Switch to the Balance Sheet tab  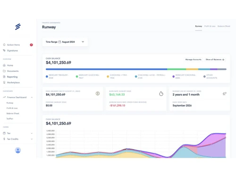pyautogui.click(x=224, y=26)
